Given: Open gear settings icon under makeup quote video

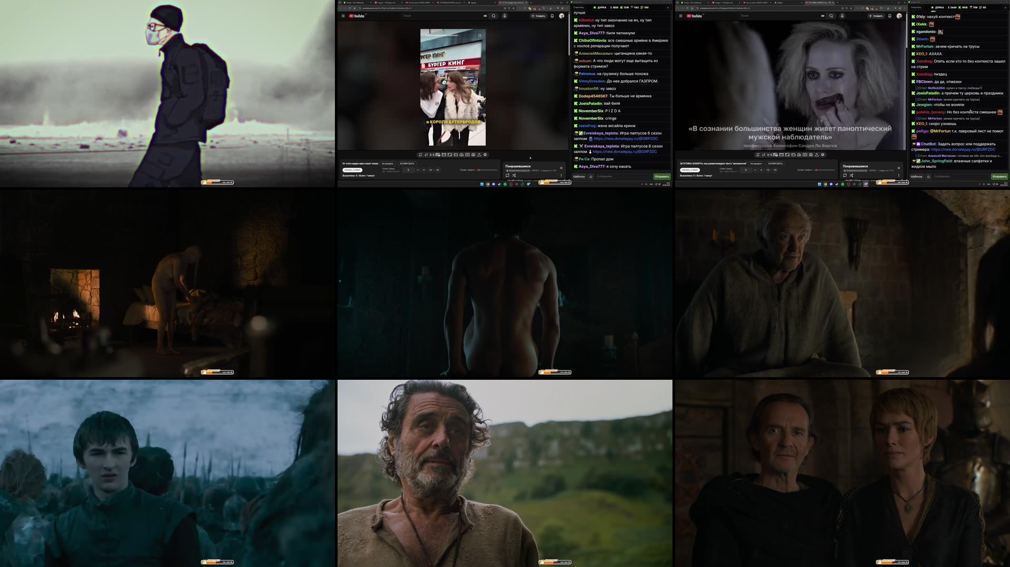Looking at the screenshot, I should point(823,155).
